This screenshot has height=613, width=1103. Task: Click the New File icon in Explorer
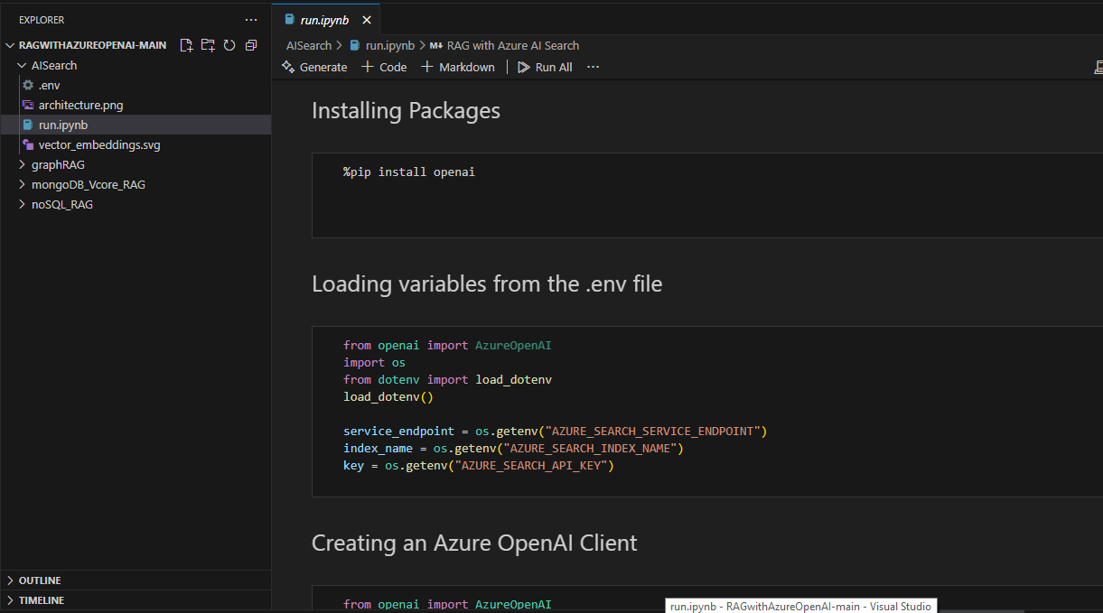(x=188, y=44)
